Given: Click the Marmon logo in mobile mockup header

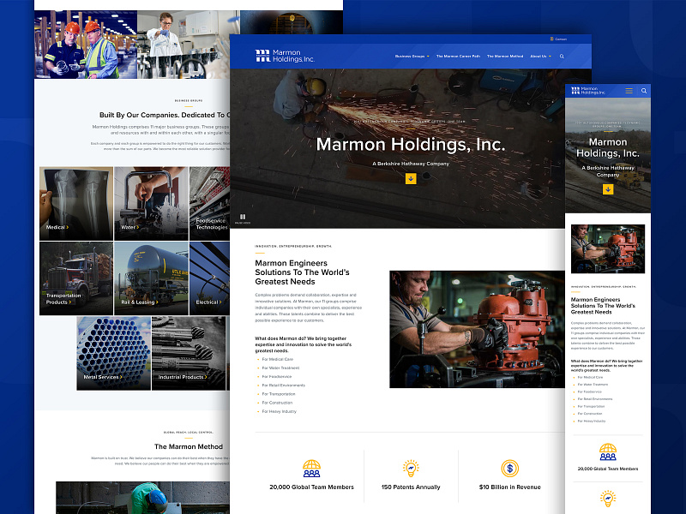Looking at the screenshot, I should tap(588, 91).
